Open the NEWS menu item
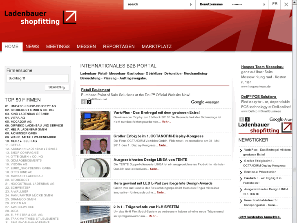The image size is (297, 223). (x=32, y=47)
